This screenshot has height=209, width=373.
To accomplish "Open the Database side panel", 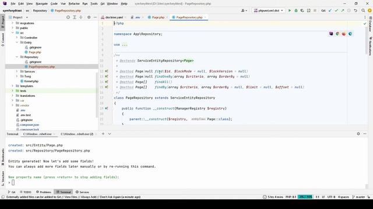I will tap(371, 24).
